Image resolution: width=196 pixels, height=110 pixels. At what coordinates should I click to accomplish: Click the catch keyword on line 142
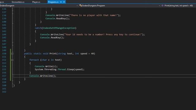click(x=38, y=28)
